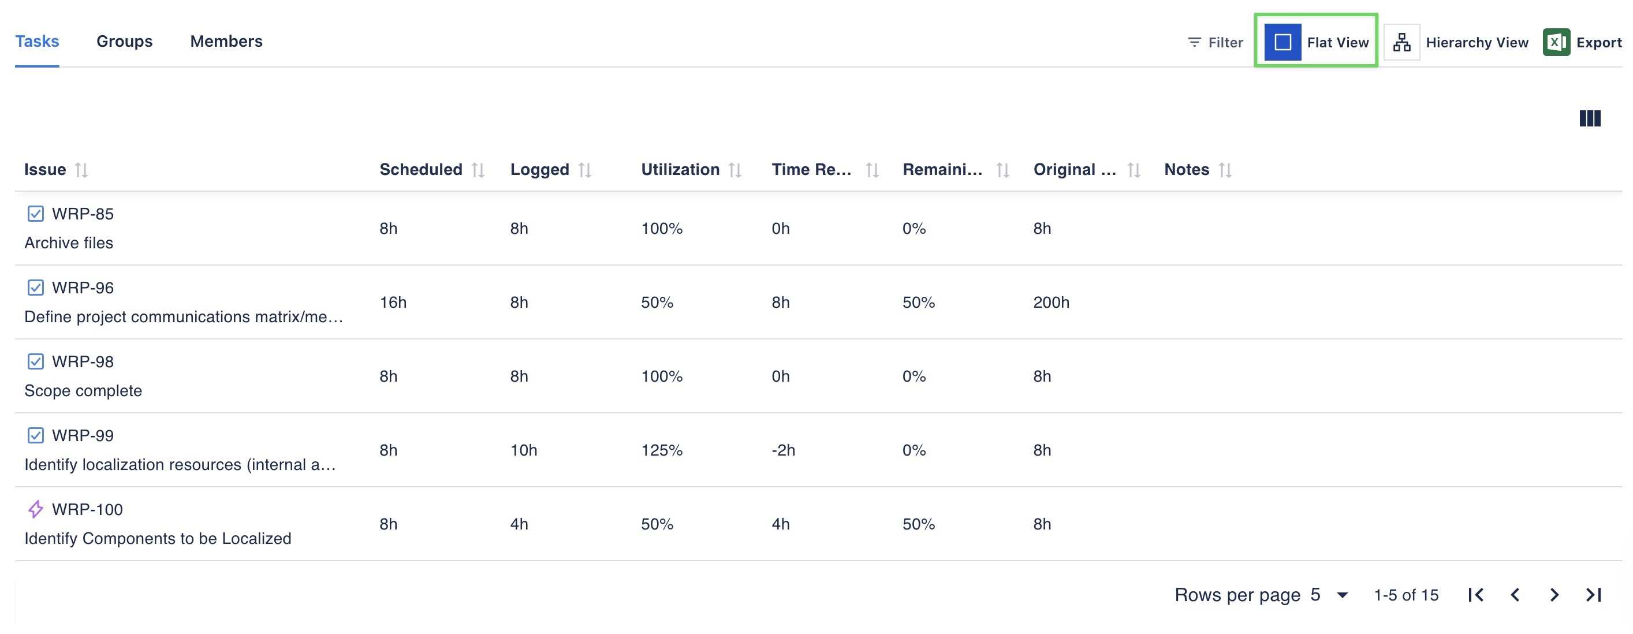
Task: Switch to the Members tab
Action: (x=226, y=41)
